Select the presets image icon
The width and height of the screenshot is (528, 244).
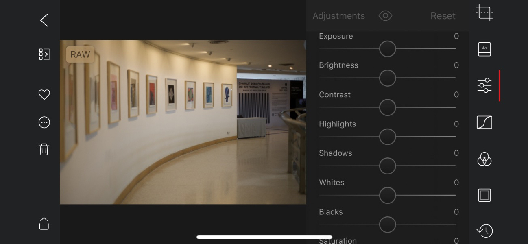[x=484, y=49]
